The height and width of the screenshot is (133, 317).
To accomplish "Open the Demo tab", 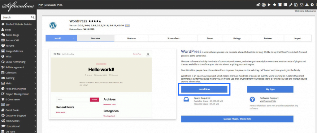I will click(210, 38).
